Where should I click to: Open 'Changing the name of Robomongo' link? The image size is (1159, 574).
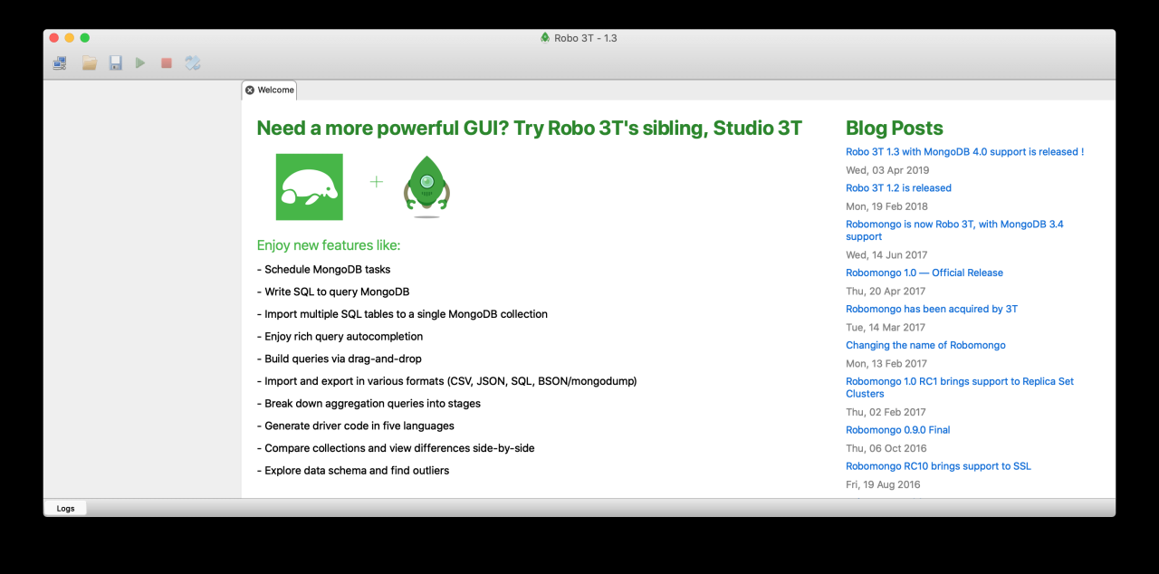pos(925,345)
